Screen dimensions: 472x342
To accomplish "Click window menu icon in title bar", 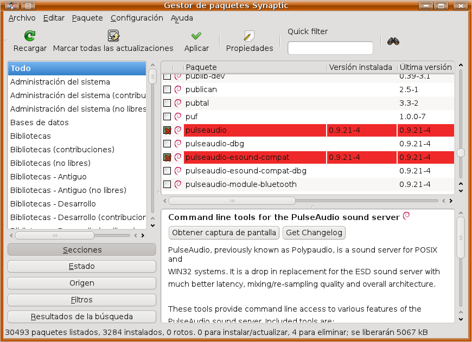I will pyautogui.click(x=12, y=5).
